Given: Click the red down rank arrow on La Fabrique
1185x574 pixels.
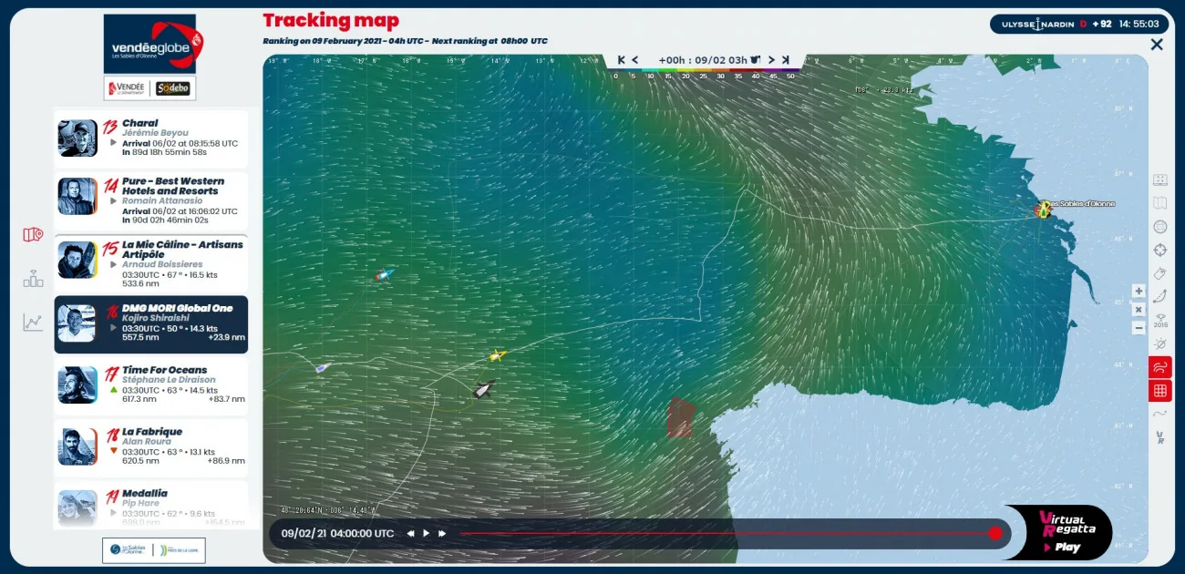Looking at the screenshot, I should [x=114, y=451].
